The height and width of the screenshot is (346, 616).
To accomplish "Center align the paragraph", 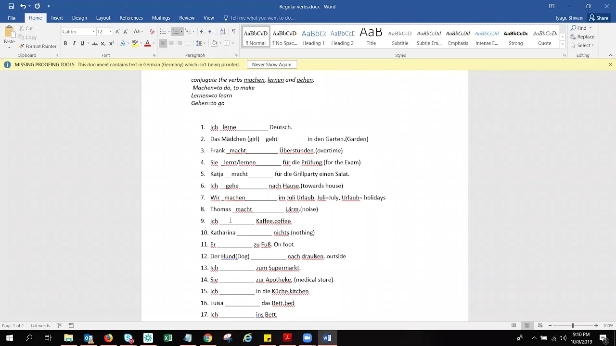I will (x=171, y=43).
